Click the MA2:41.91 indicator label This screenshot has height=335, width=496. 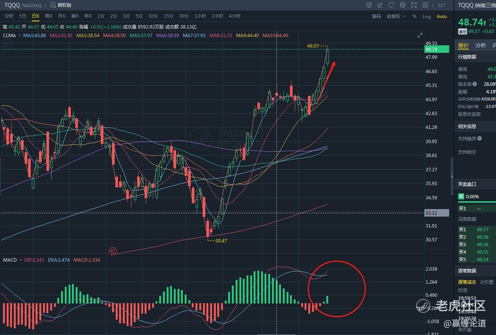[61, 35]
